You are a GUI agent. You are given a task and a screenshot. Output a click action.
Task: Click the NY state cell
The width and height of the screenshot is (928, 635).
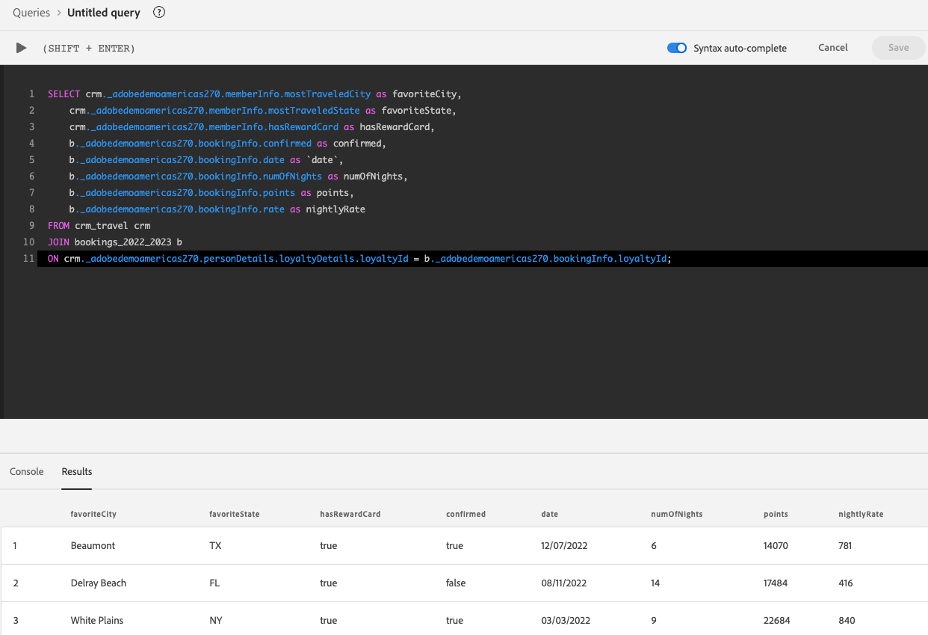coord(216,621)
